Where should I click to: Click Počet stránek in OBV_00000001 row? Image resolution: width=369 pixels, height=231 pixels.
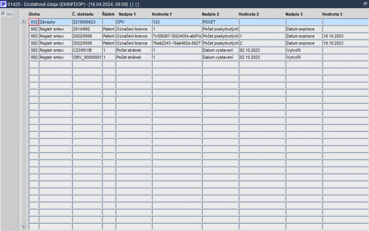click(133, 57)
